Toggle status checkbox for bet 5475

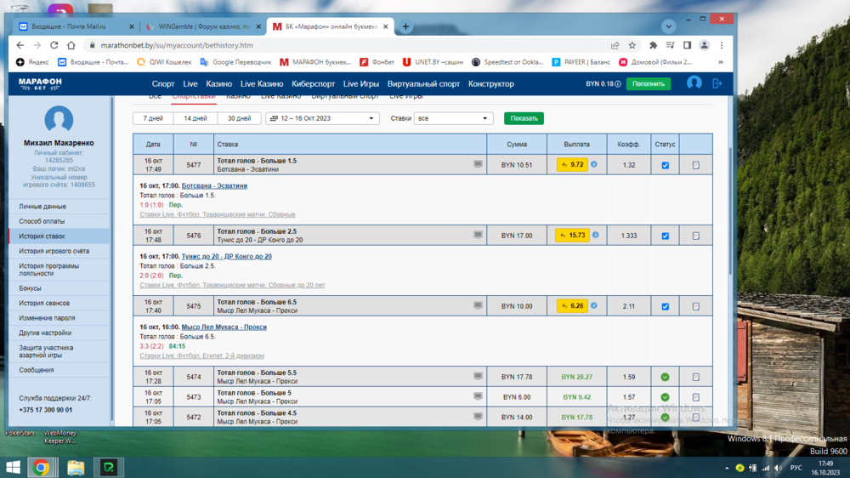tap(666, 306)
